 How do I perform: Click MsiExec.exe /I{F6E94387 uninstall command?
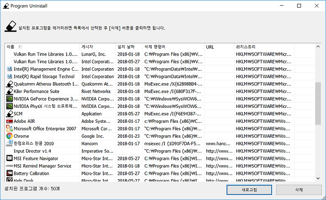point(173,114)
